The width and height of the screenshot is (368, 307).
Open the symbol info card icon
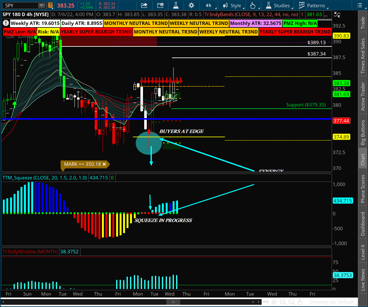click(x=160, y=5)
